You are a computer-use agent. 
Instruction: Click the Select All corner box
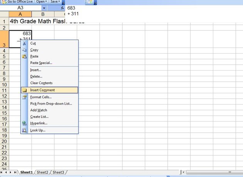[x=4, y=14]
